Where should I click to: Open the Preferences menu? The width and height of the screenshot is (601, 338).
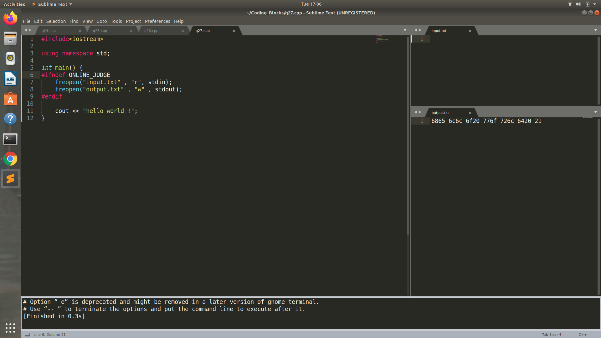coord(157,21)
